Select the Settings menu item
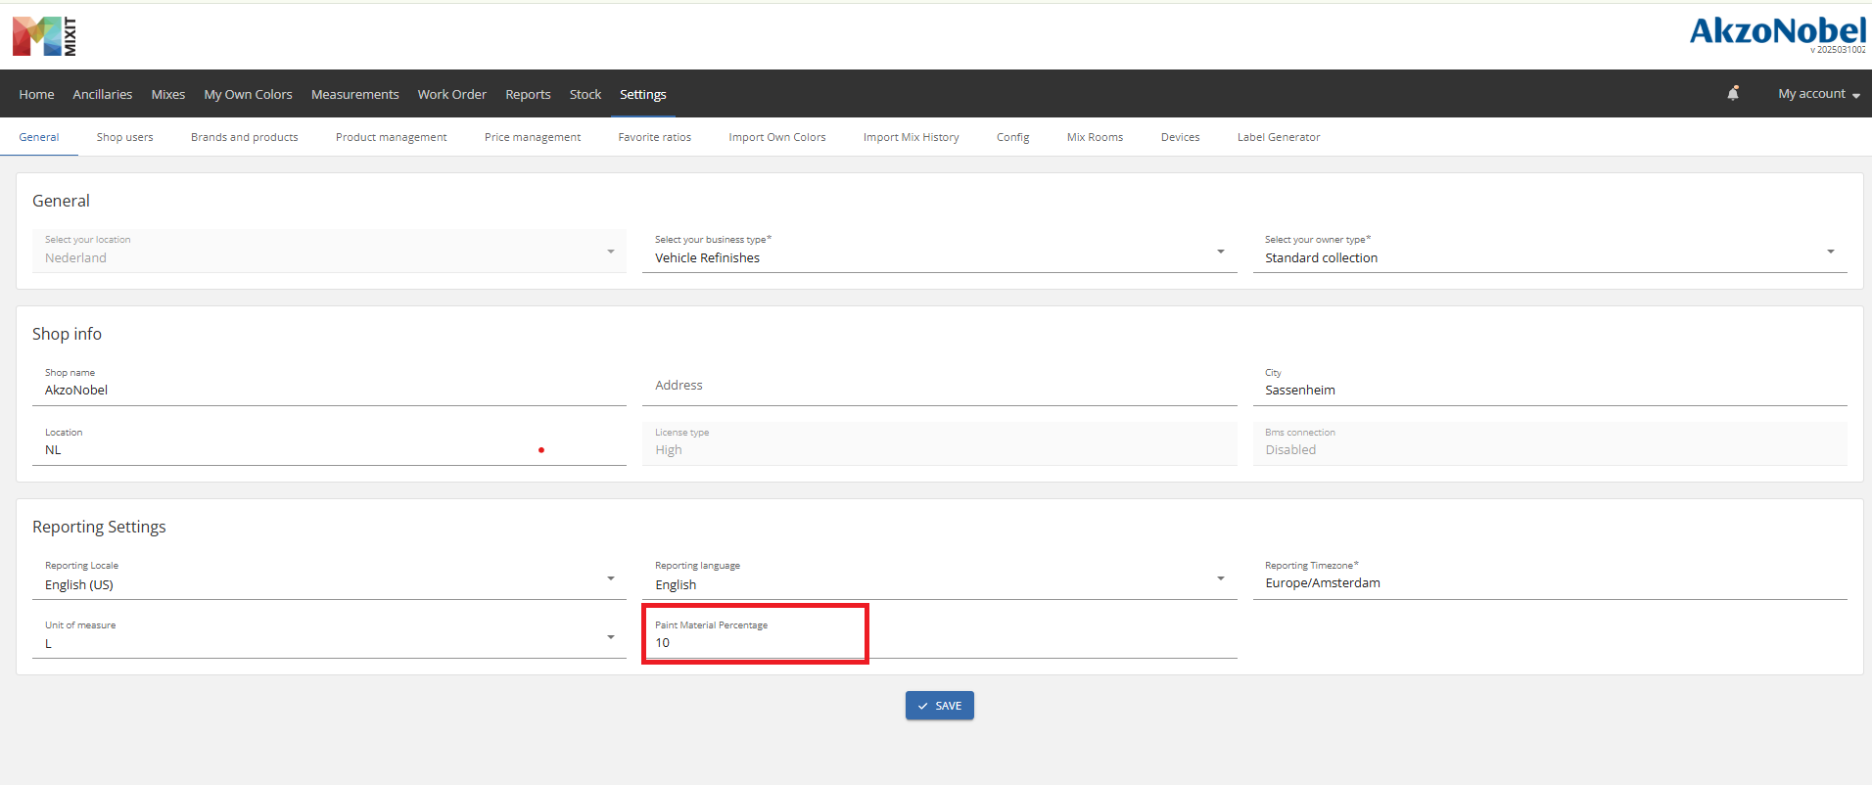 (643, 94)
